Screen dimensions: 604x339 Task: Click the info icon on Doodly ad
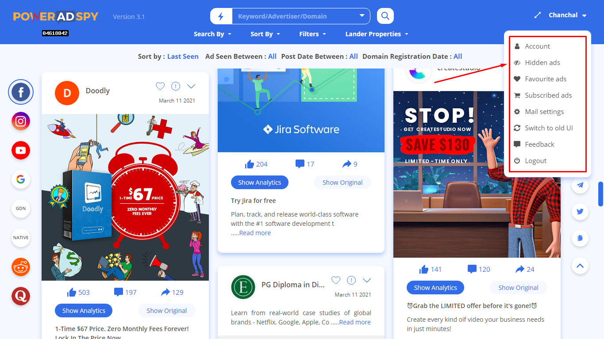176,86
